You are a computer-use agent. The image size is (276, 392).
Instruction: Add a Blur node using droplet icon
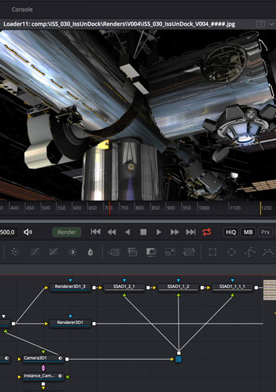(x=90, y=252)
